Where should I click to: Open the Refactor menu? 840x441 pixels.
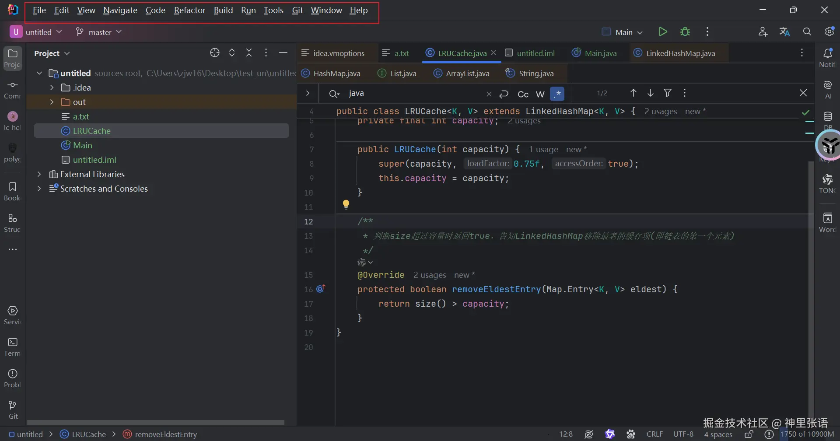click(x=189, y=10)
